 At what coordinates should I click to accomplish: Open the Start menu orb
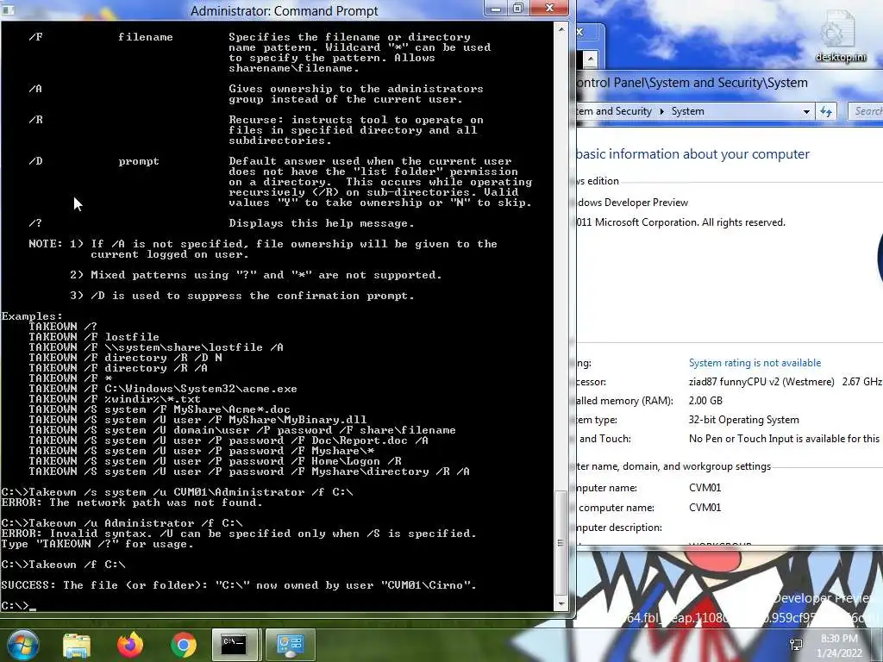click(x=22, y=645)
